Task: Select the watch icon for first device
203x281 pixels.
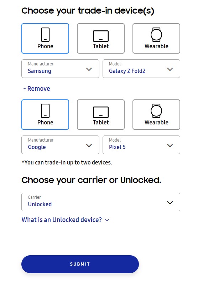Action: point(156,35)
